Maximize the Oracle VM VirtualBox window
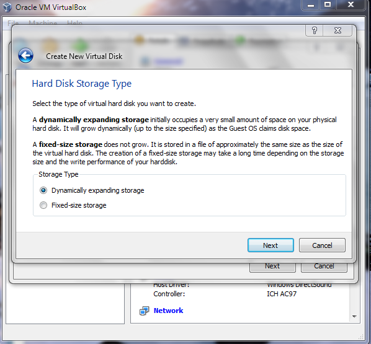The image size is (371, 344). pos(328,5)
